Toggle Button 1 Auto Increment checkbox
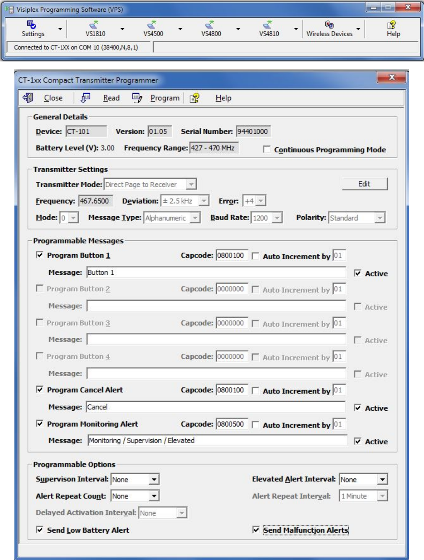 tap(255, 256)
